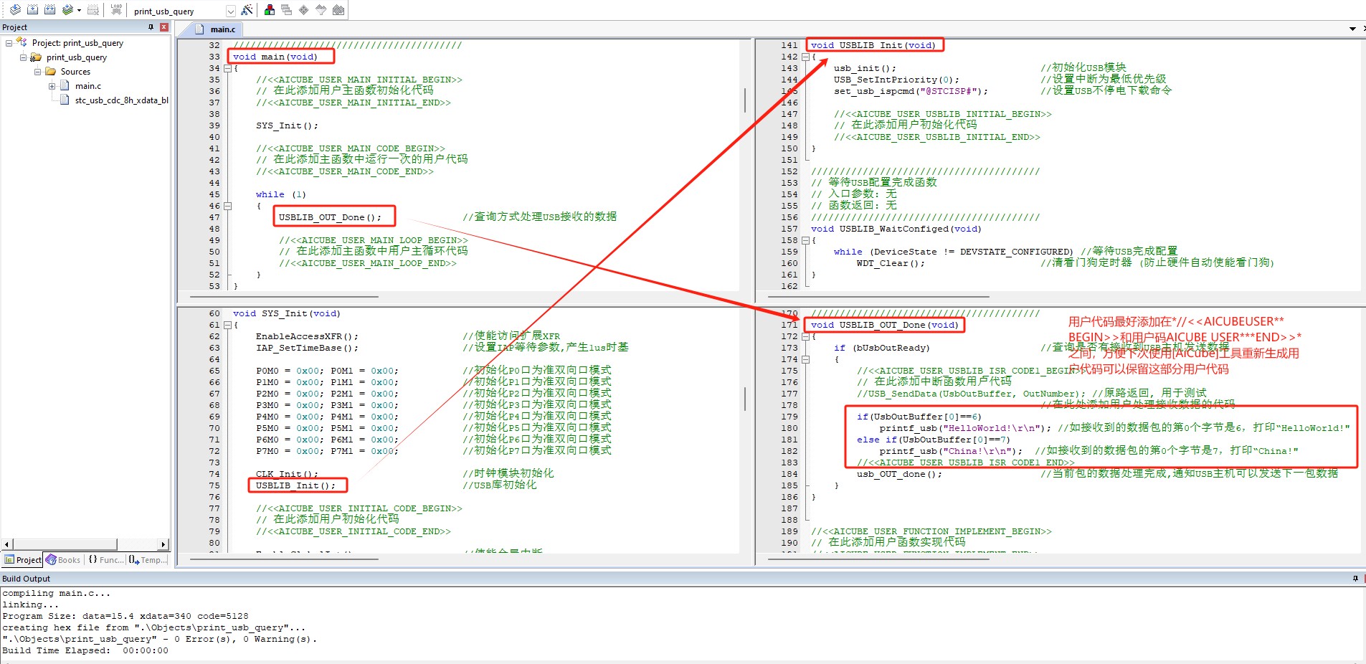Screen dimensions: 1366x664
Task: Expand the main.c node in project tree
Action: coord(52,86)
